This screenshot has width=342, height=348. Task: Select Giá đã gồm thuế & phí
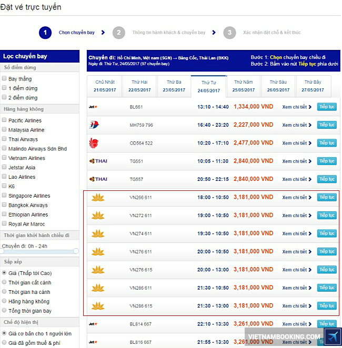pos(4,342)
